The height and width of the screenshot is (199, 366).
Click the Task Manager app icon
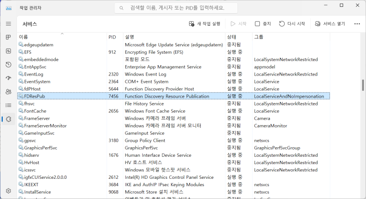coord(9,8)
